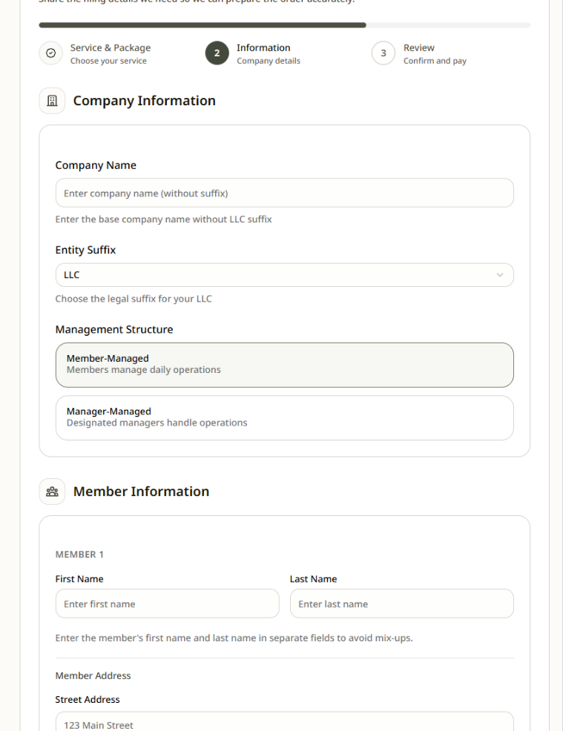Click the Last Name field
Viewport: 563px width, 731px height.
pyautogui.click(x=401, y=603)
